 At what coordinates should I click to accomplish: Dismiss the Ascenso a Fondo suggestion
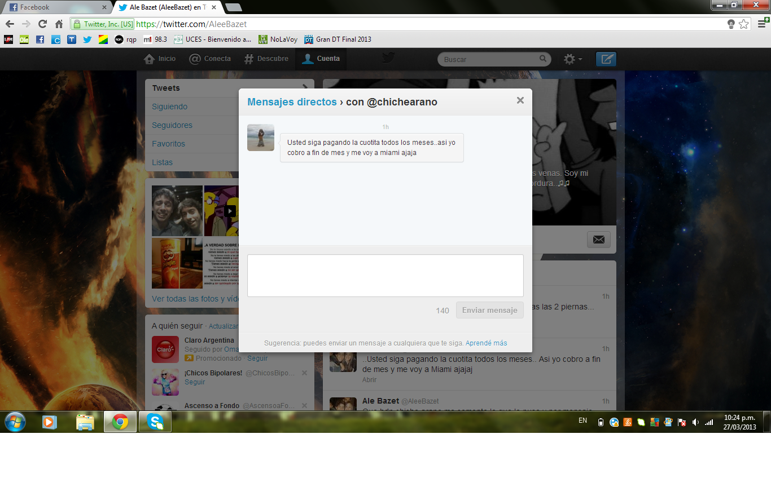click(x=304, y=406)
